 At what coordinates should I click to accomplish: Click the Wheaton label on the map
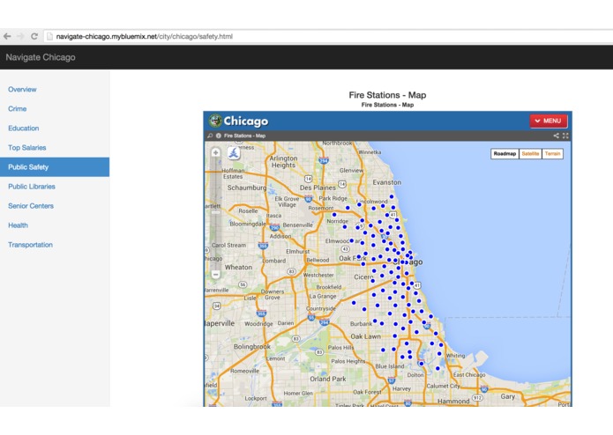[x=238, y=267]
